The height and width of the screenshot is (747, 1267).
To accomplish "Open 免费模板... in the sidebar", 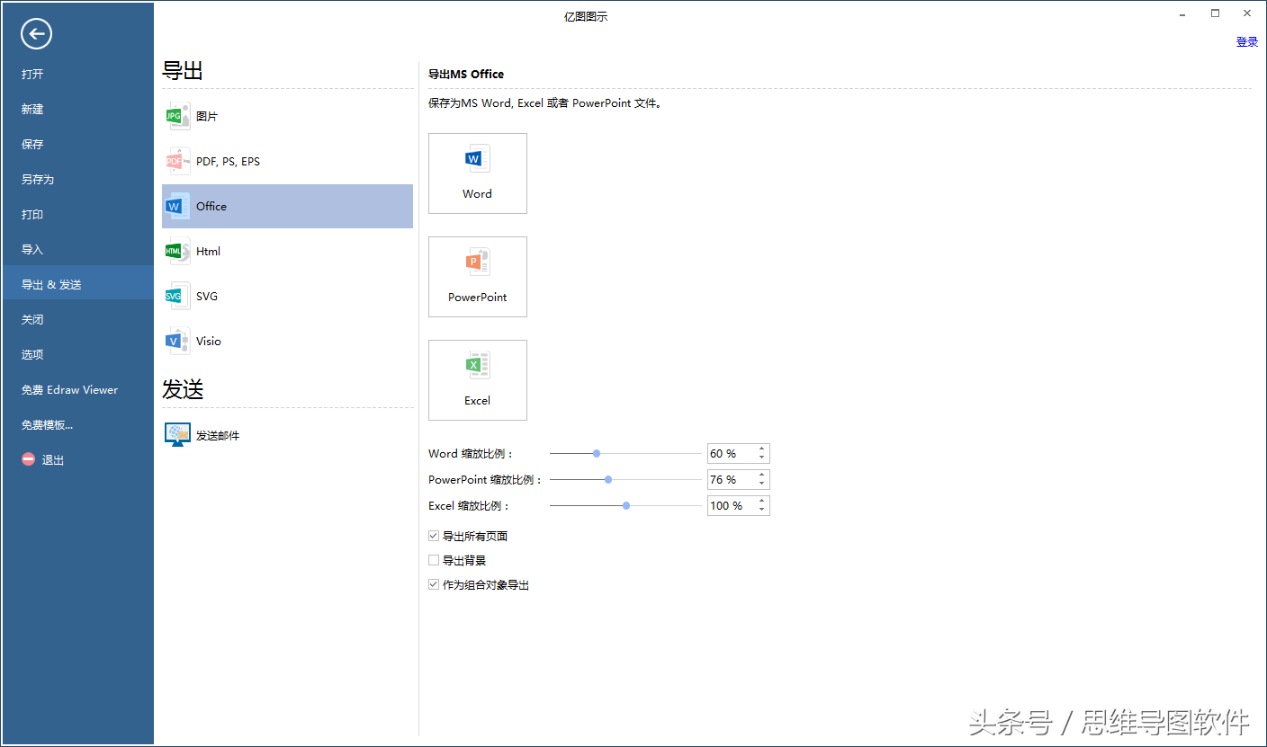I will [x=77, y=424].
